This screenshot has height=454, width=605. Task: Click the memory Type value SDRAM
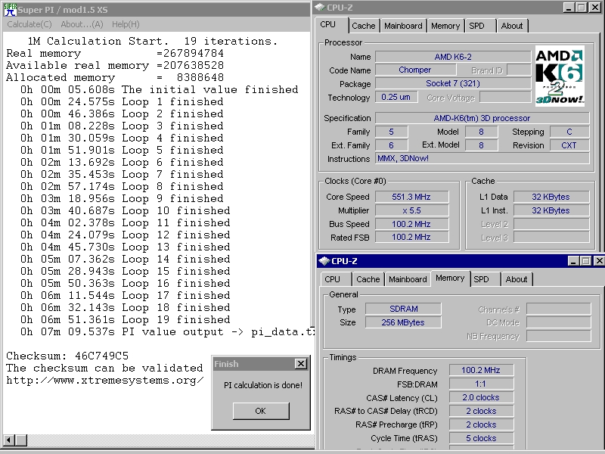(403, 309)
